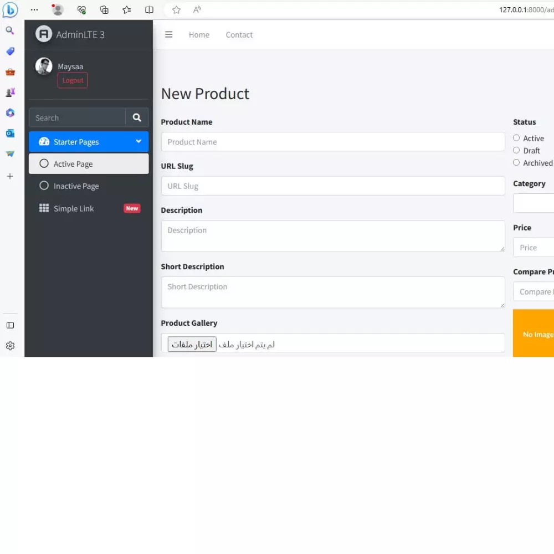Screen dimensions: 554x554
Task: Click the AdminLTE 3 brand text
Action: coord(80,34)
